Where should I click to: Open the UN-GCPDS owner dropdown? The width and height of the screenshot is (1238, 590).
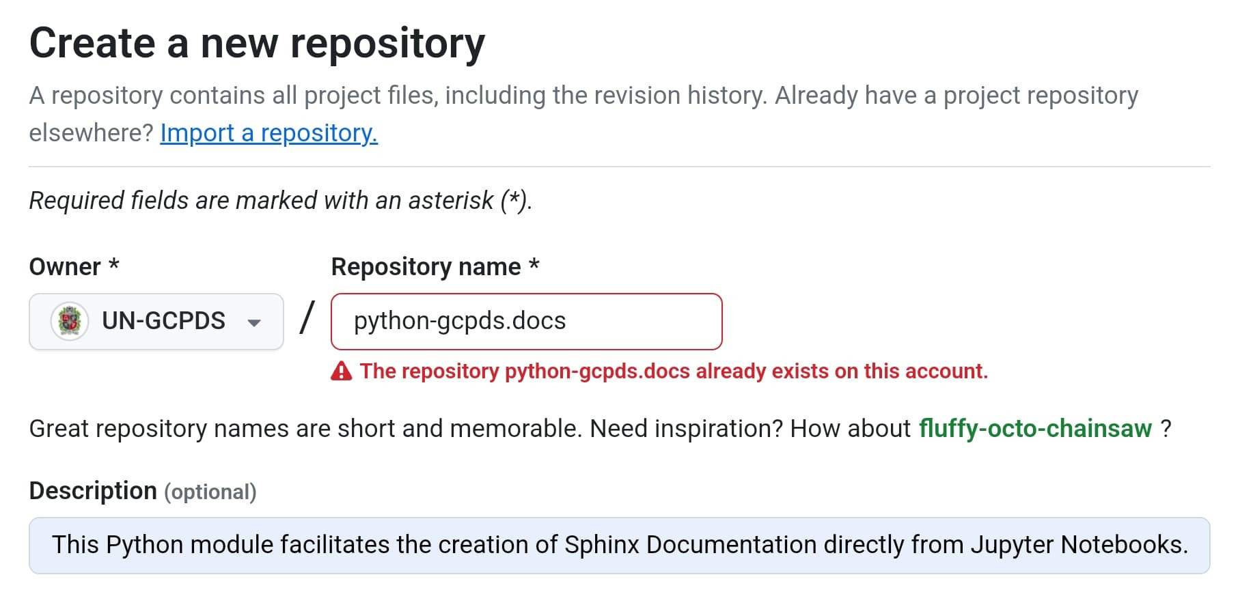point(156,322)
